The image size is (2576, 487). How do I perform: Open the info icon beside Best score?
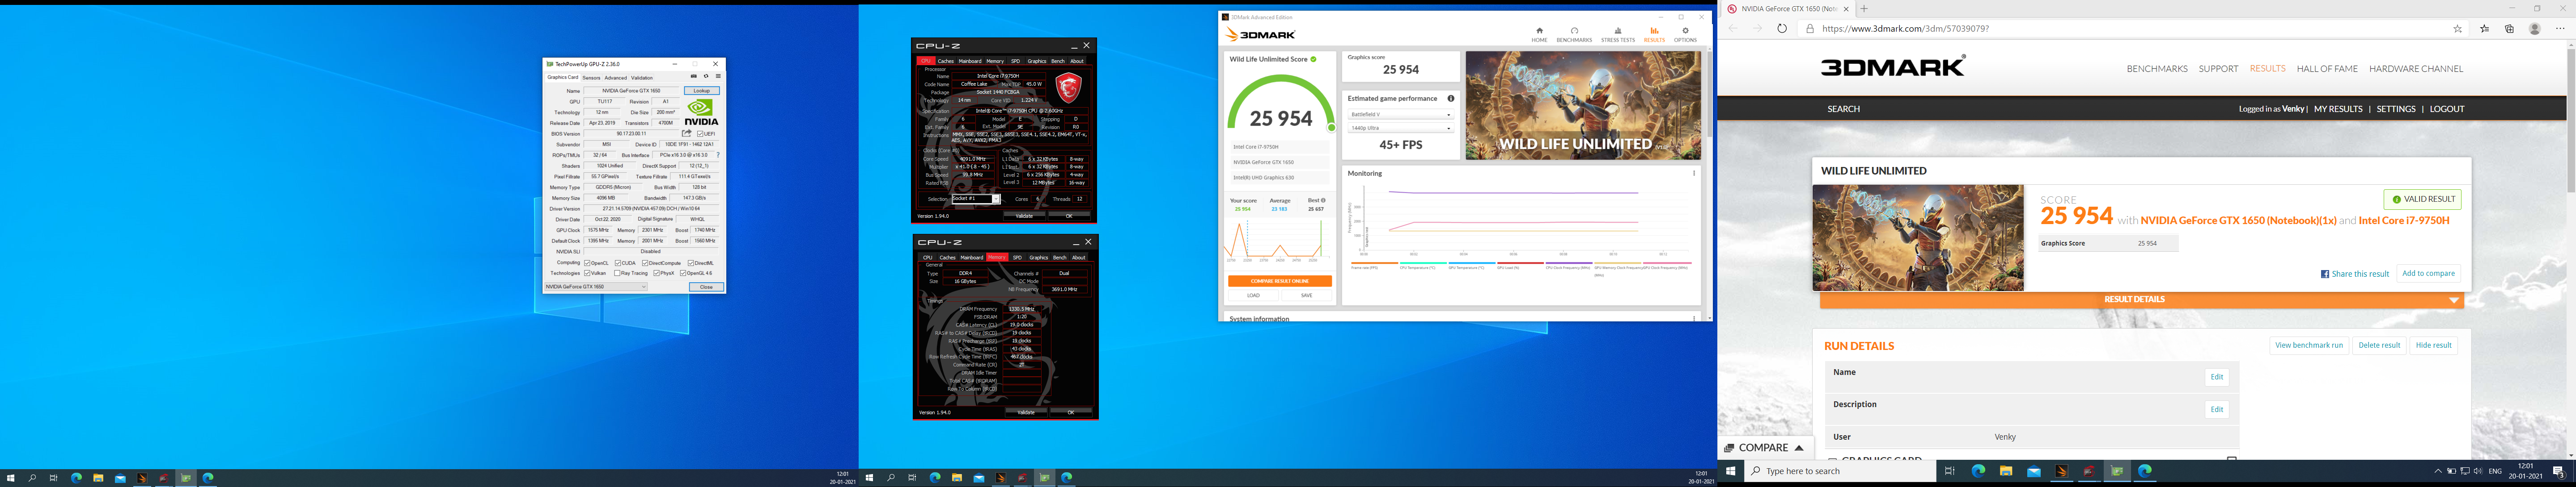[x=1323, y=200]
